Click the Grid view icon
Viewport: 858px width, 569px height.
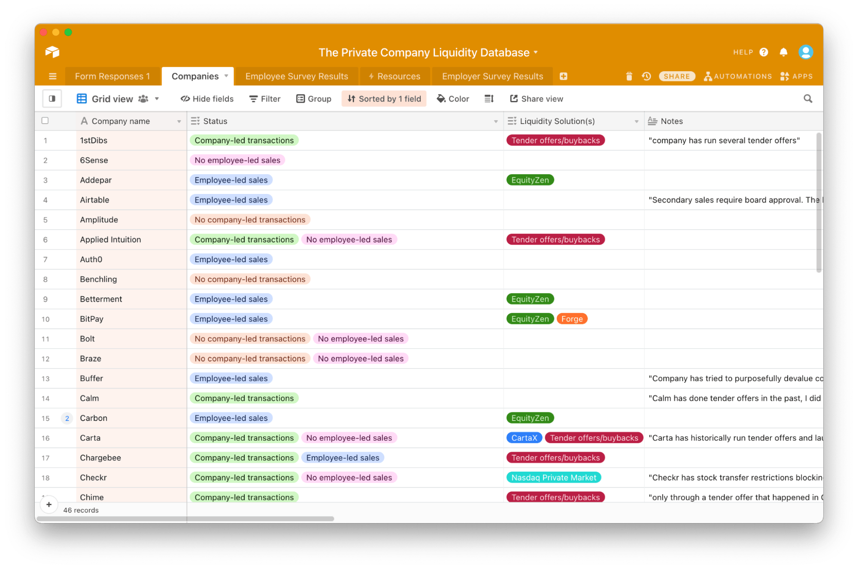81,99
